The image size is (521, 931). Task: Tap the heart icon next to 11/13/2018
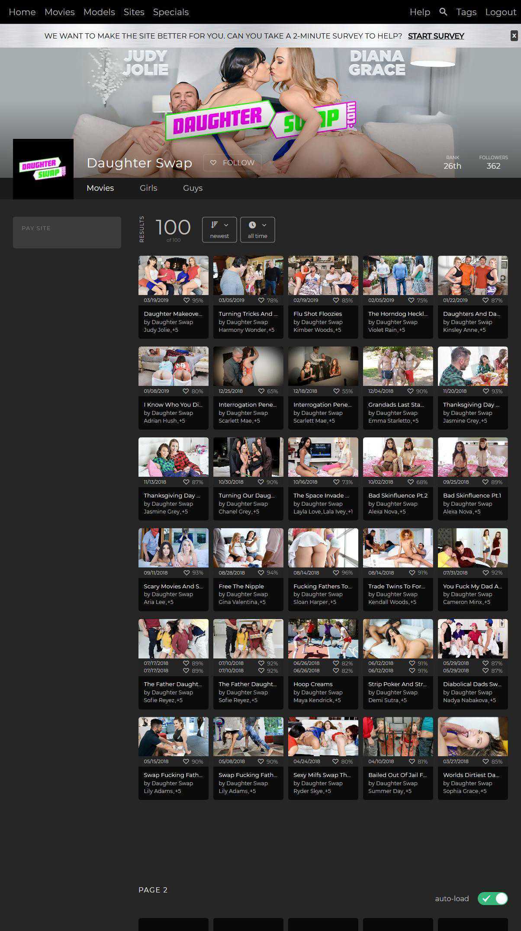pyautogui.click(x=187, y=482)
